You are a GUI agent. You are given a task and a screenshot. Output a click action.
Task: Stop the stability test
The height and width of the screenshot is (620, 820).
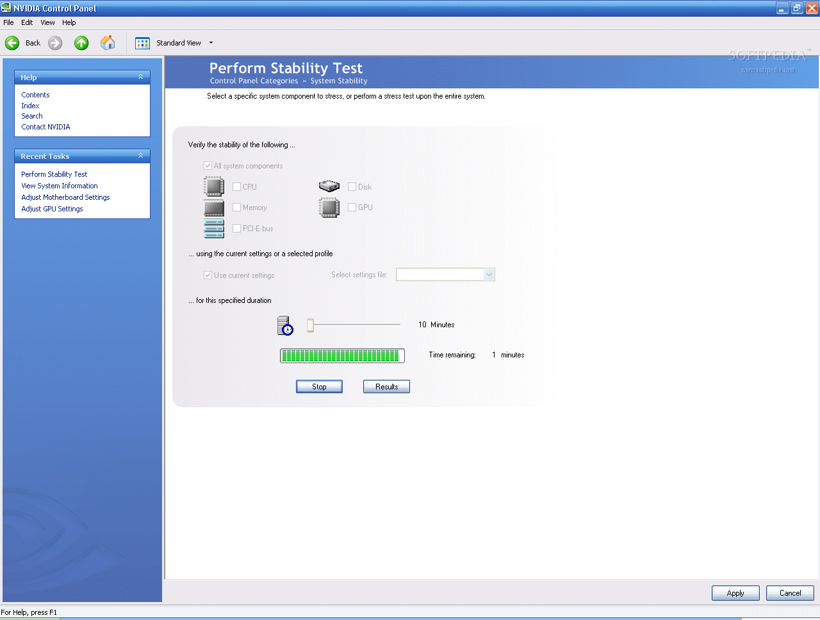click(x=319, y=387)
